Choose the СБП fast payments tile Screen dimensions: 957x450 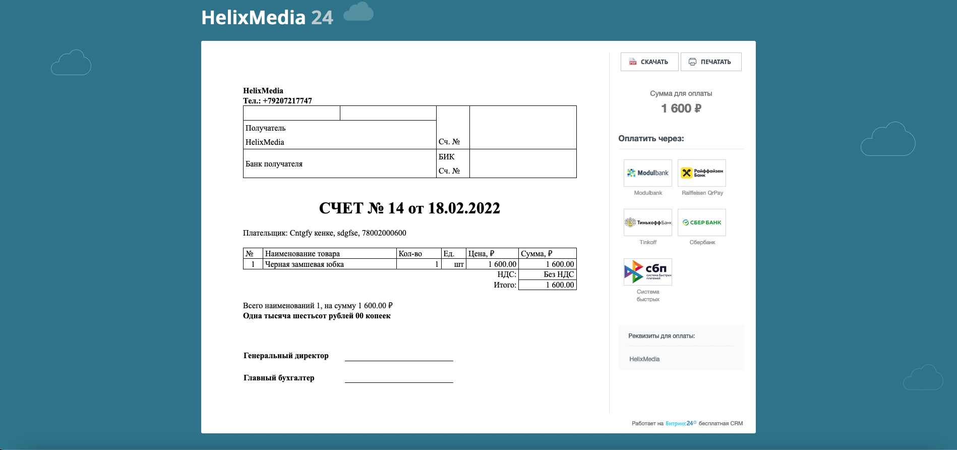click(648, 272)
